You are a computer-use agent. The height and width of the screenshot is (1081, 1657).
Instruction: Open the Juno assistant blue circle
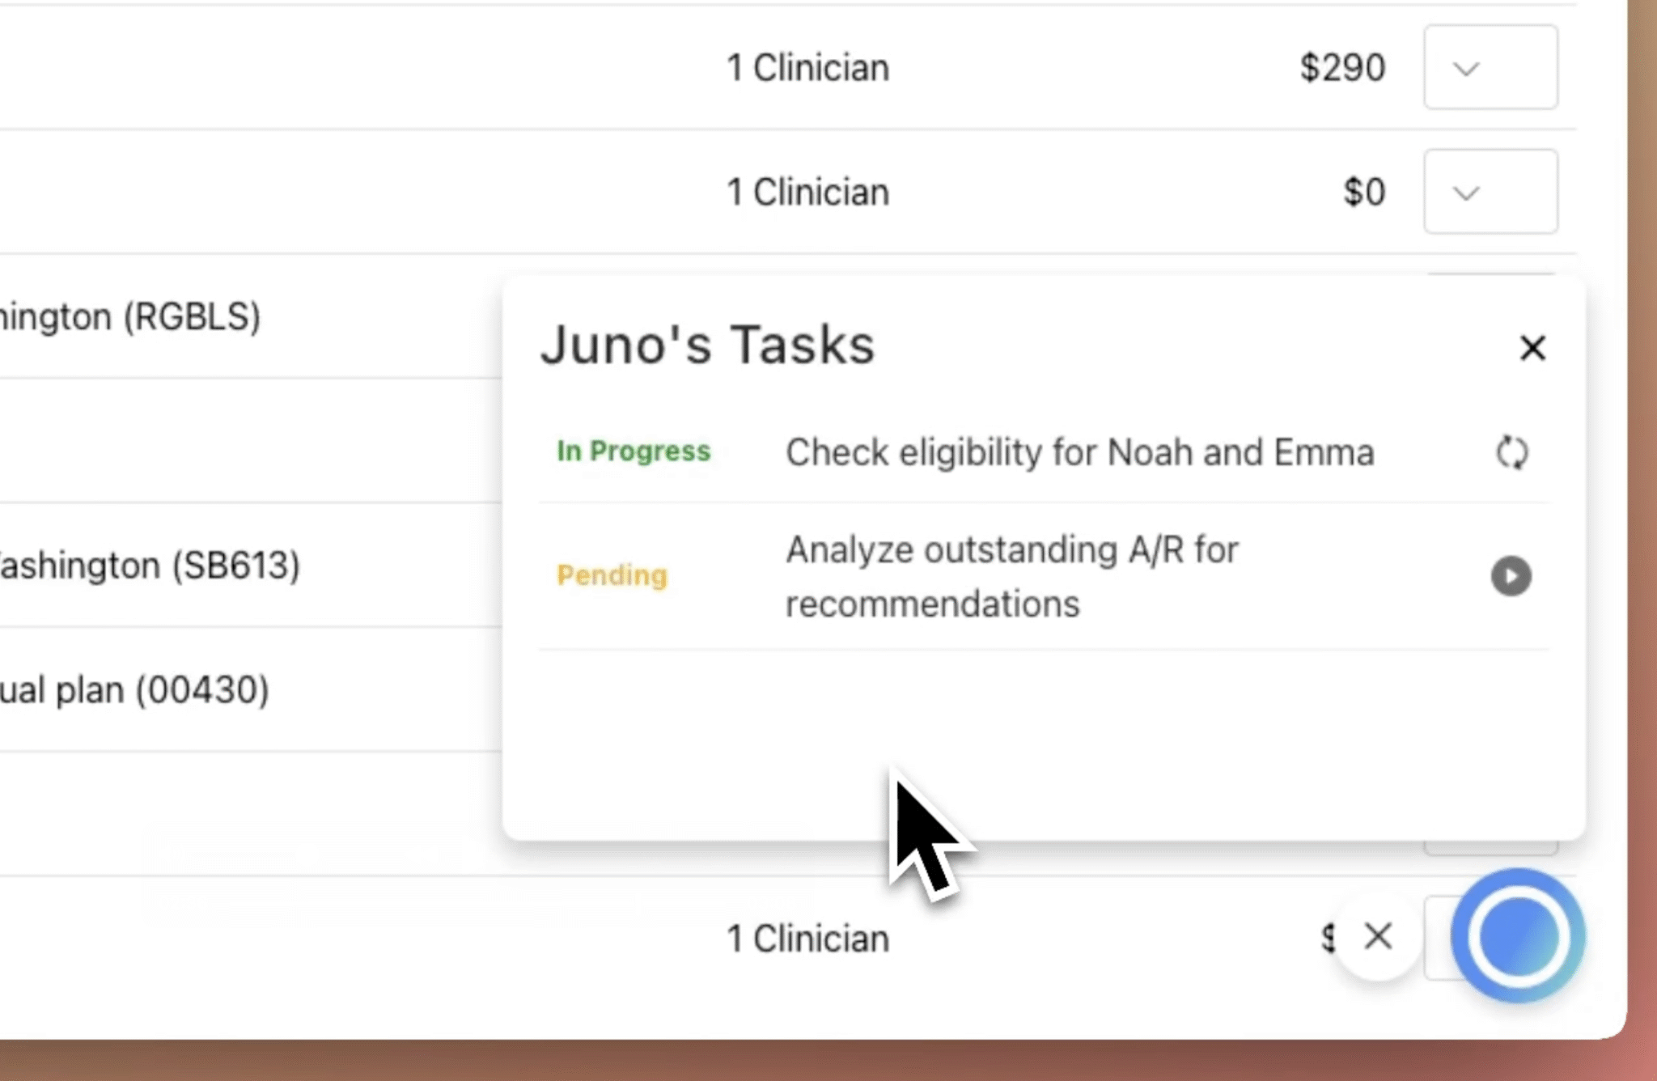[1517, 936]
